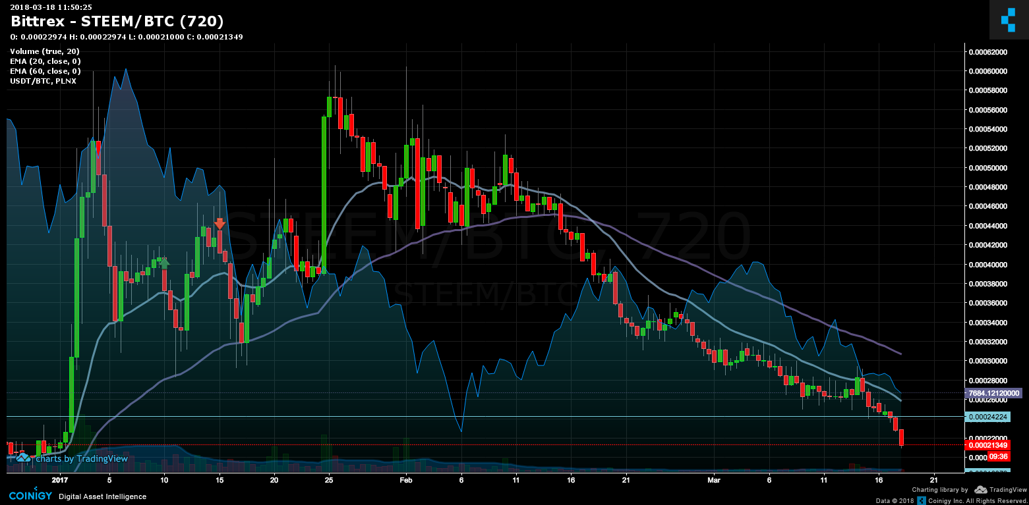Screen dimensions: 1029x505
Task: Click the OHLC values line under the title
Action: pyautogui.click(x=127, y=37)
